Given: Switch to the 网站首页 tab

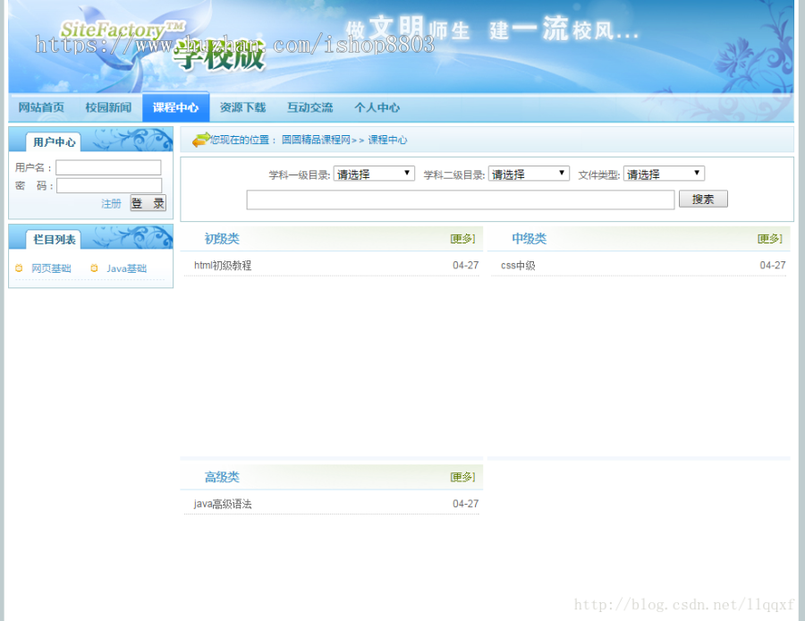Looking at the screenshot, I should 39,107.
